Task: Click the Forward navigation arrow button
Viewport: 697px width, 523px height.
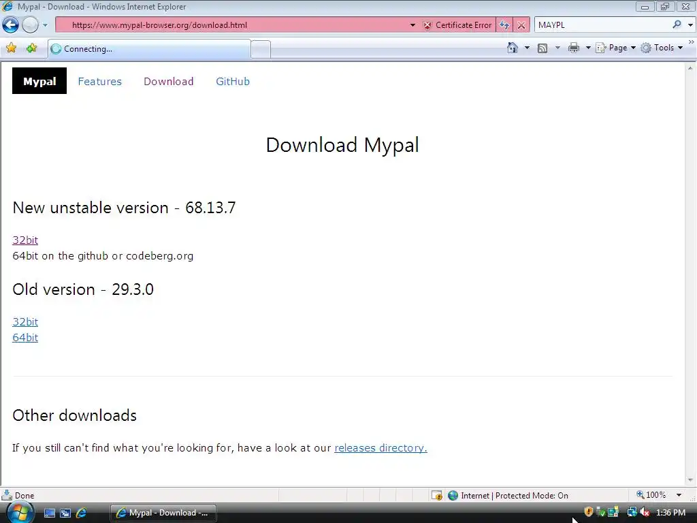Action: pos(30,25)
